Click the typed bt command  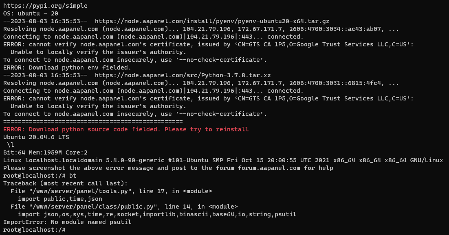[x=73, y=176]
